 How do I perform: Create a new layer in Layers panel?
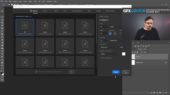coord(163,93)
